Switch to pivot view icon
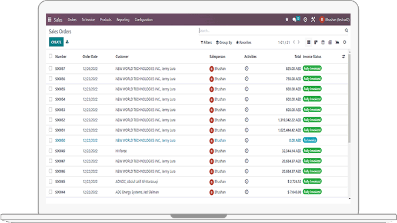The width and height of the screenshot is (397, 223). click(x=330, y=42)
